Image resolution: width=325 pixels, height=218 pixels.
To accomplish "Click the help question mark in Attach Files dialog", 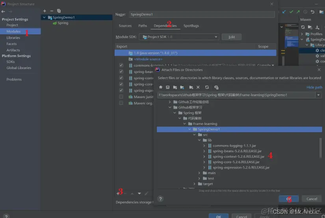I will 160,199.
